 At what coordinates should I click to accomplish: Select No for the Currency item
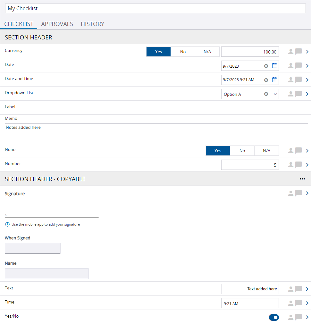click(x=183, y=52)
